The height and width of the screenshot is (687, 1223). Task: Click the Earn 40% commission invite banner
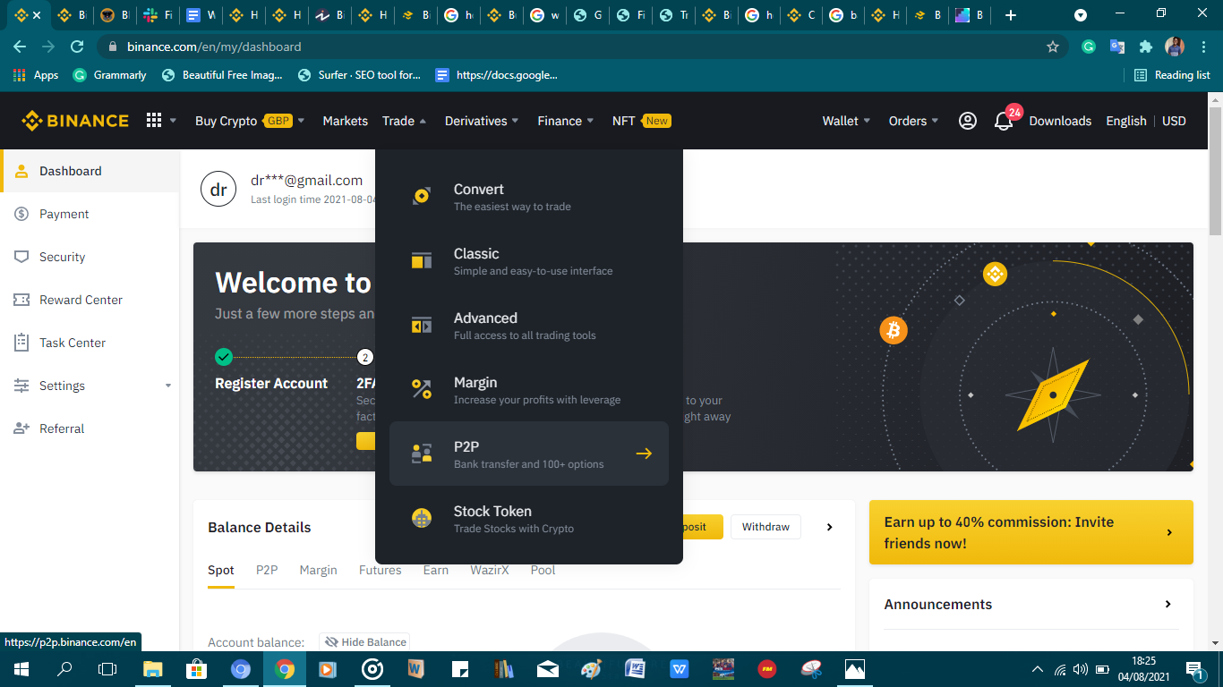coord(1031,532)
